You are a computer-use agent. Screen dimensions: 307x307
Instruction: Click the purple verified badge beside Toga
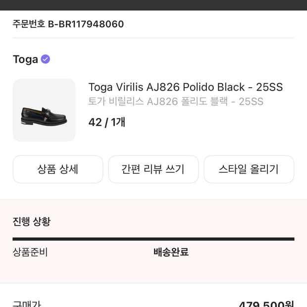click(x=46, y=59)
